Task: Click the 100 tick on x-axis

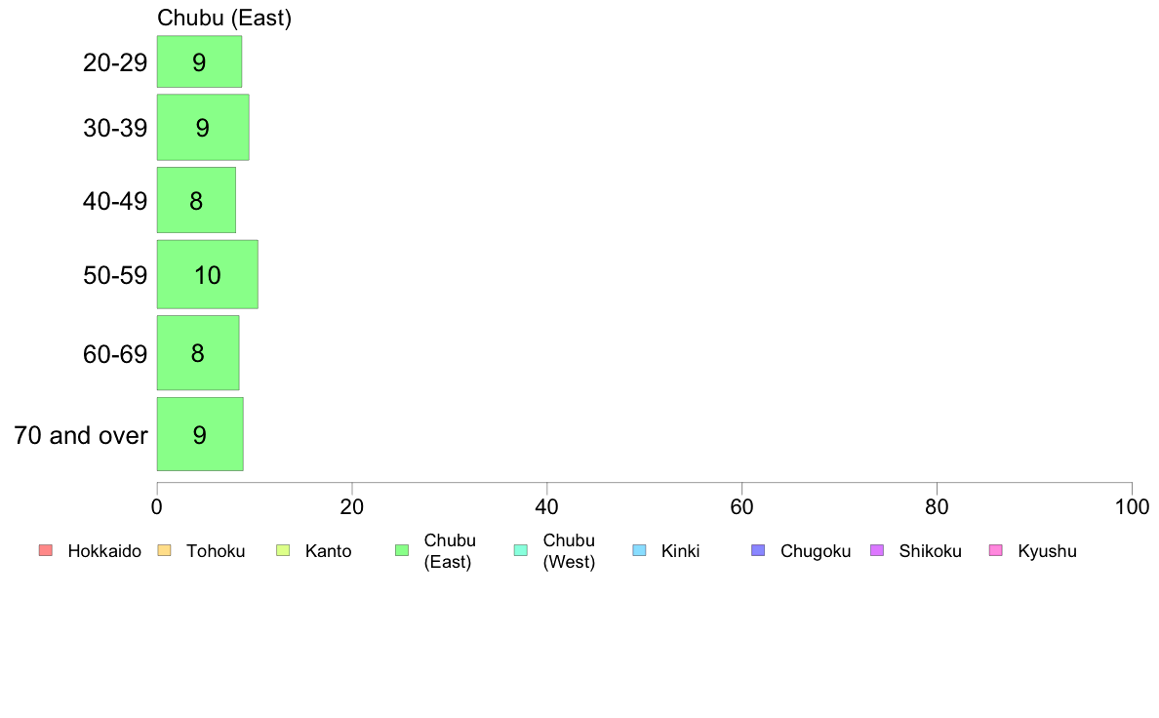Action: click(x=1132, y=507)
